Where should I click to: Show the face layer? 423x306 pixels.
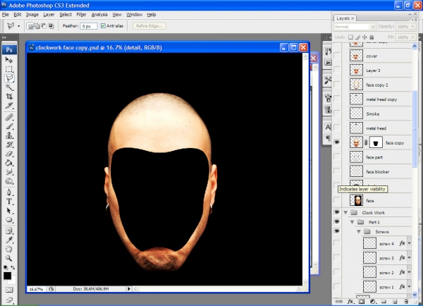tap(337, 200)
